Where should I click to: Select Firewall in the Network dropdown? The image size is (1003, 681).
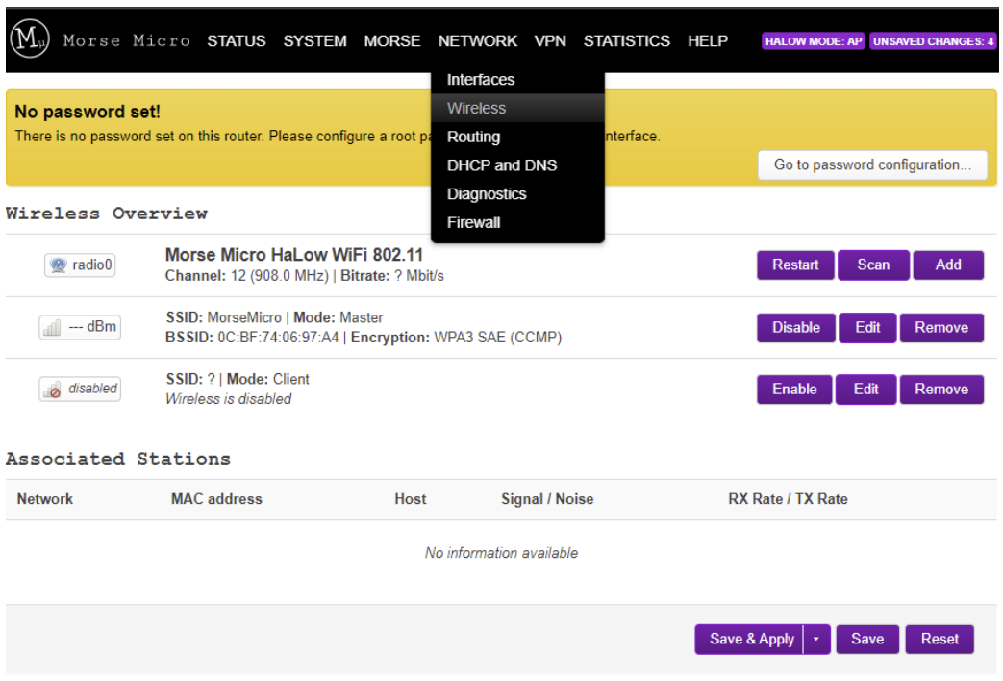(473, 222)
